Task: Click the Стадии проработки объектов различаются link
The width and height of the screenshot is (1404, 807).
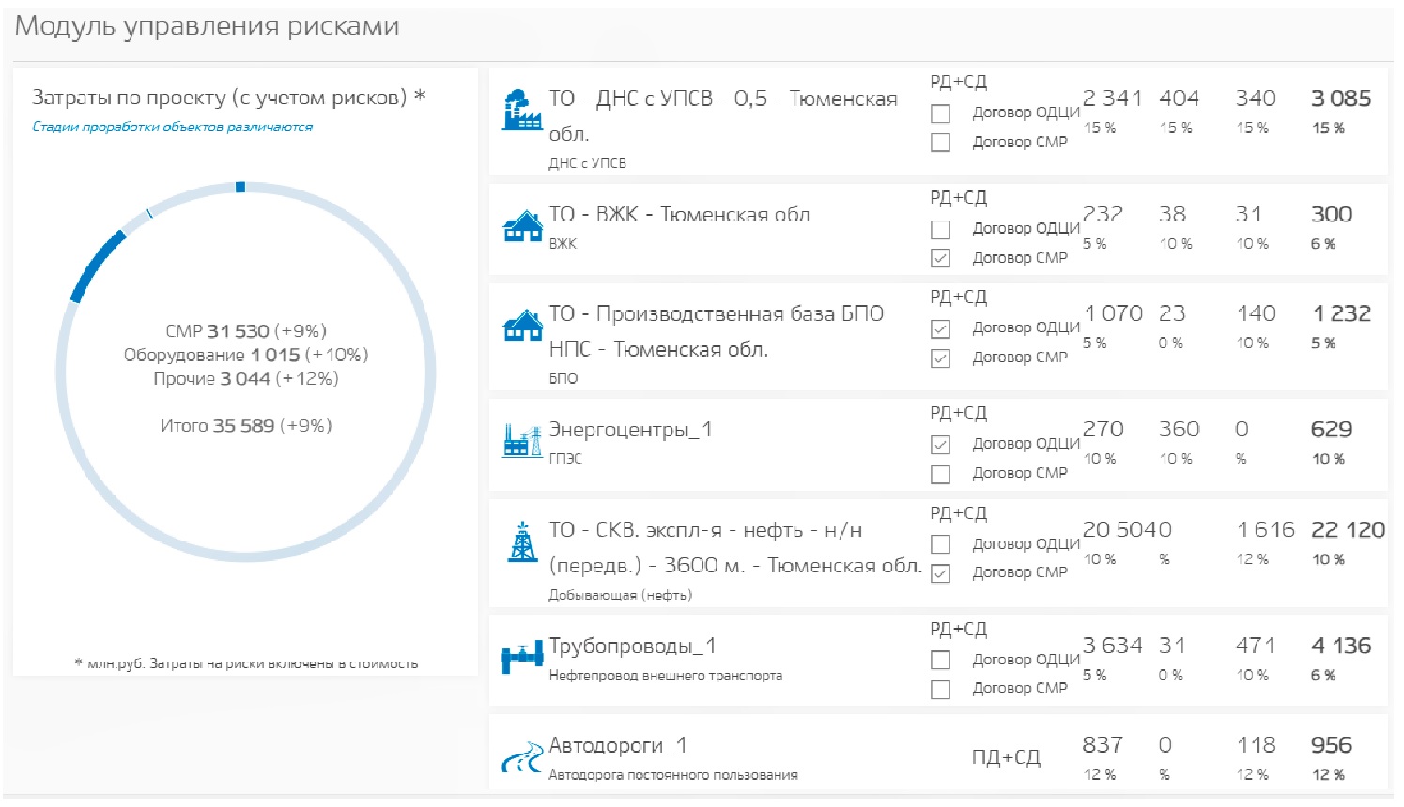Action: coord(172,127)
